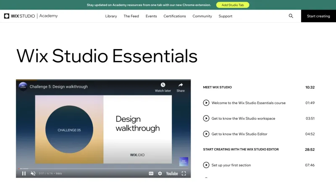Play icon for Welcome to Wix Studio Essentials course
Screen dimensions: 336x189
(206, 103)
